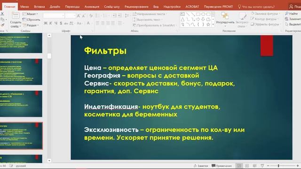Select the oval shape in gallery
The image size is (301, 169).
203,14
